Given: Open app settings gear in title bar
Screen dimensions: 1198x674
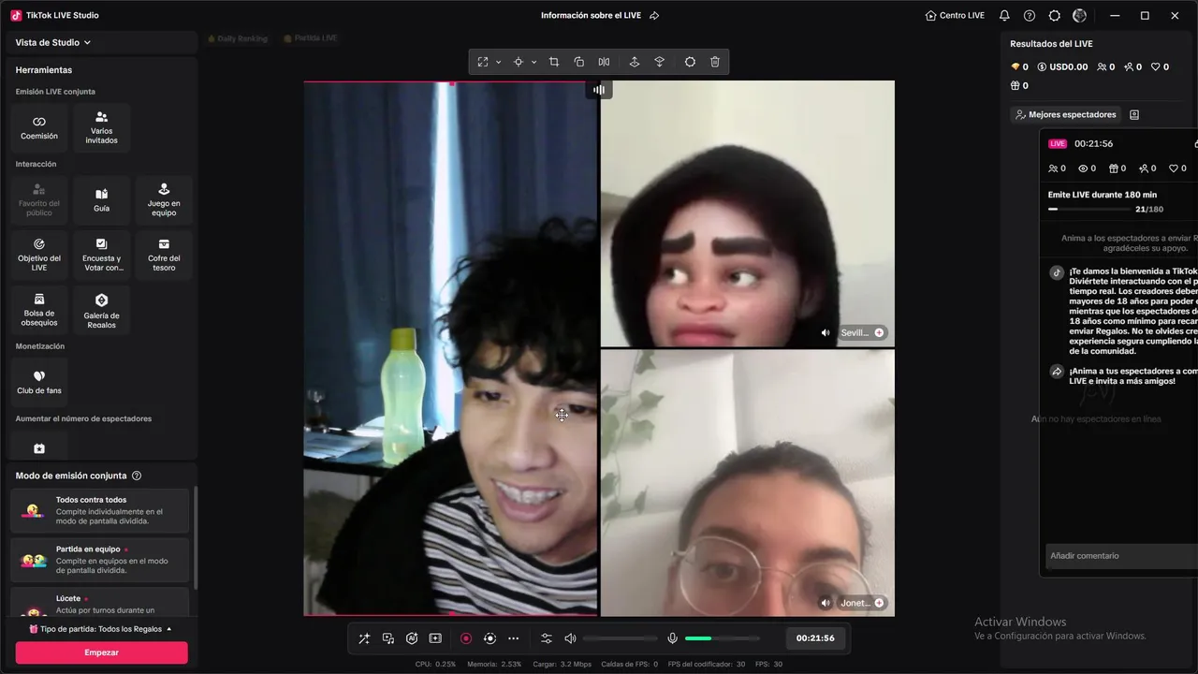Looking at the screenshot, I should [1055, 16].
